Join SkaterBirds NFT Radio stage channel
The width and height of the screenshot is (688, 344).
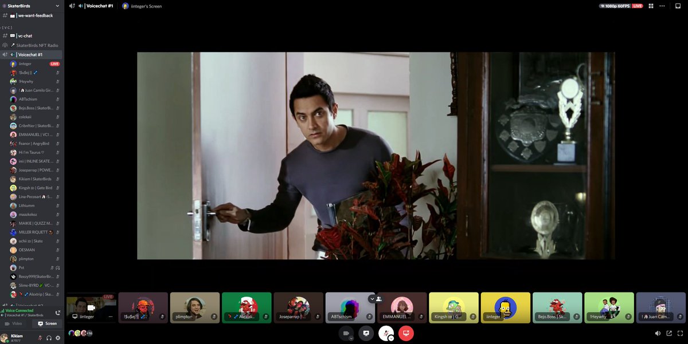32,45
